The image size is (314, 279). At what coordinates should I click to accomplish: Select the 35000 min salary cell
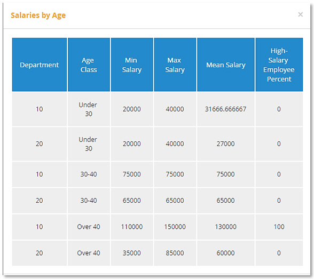tap(132, 253)
